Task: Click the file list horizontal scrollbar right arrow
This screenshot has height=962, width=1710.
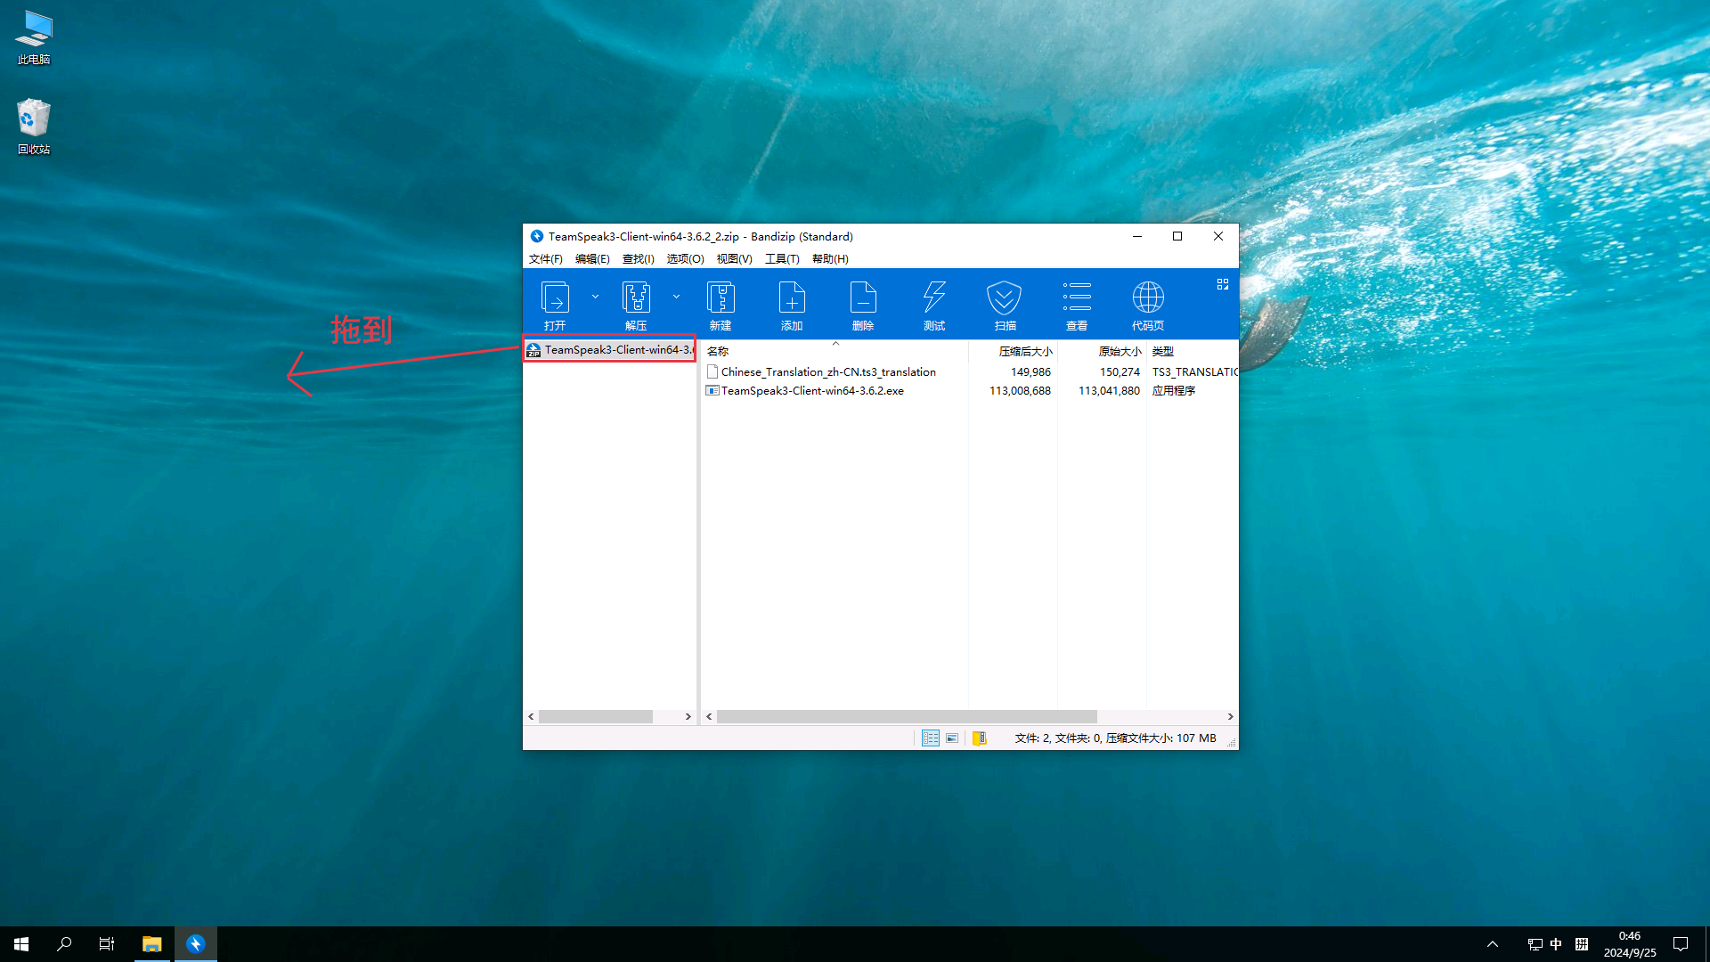Action: click(x=1230, y=717)
